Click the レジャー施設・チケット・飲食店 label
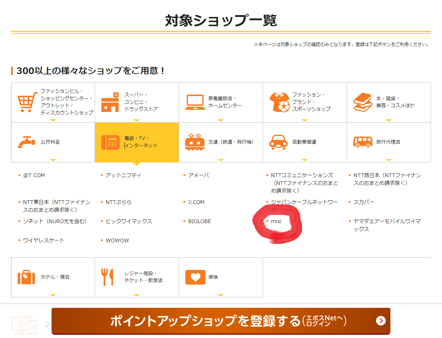Viewport: 442px width, 338px height. pos(143,277)
